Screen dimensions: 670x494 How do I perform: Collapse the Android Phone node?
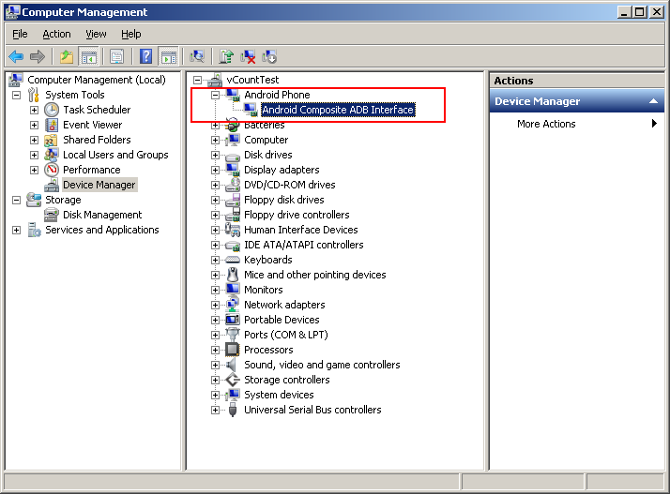tap(215, 95)
